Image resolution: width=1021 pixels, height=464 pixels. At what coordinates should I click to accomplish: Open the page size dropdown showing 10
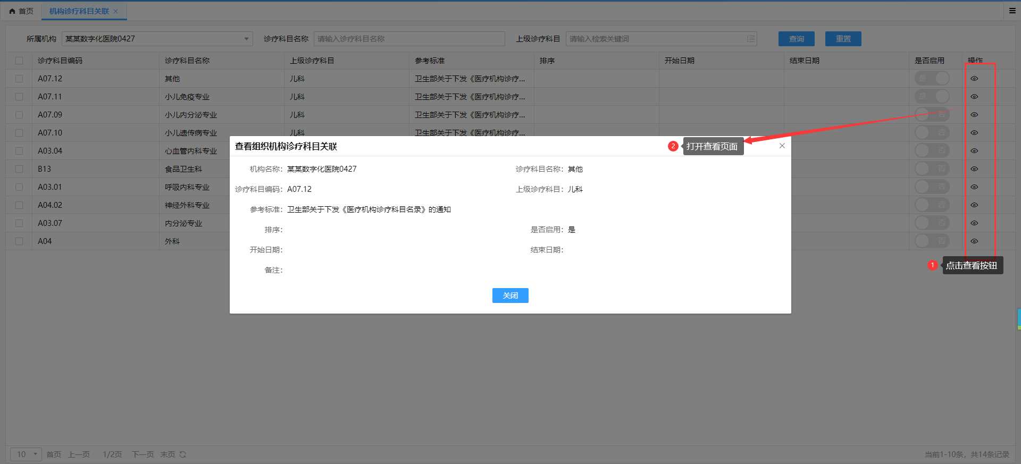click(26, 454)
